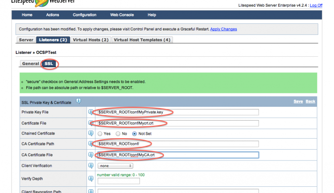Open the Client Verification dropdown

click(x=115, y=166)
